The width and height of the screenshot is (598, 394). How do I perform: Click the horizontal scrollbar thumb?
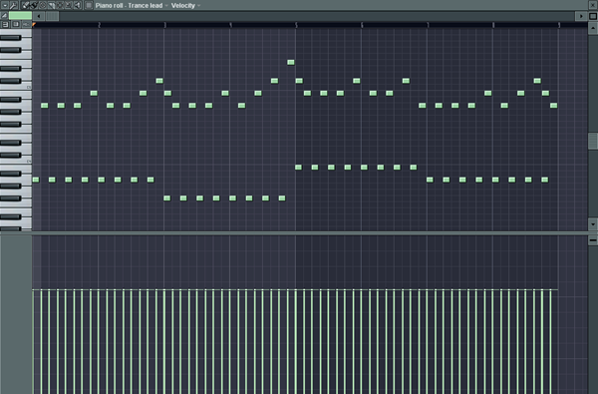pyautogui.click(x=52, y=16)
